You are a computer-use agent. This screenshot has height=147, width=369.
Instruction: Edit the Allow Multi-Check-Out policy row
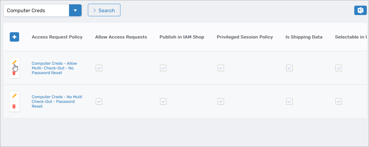point(14,63)
